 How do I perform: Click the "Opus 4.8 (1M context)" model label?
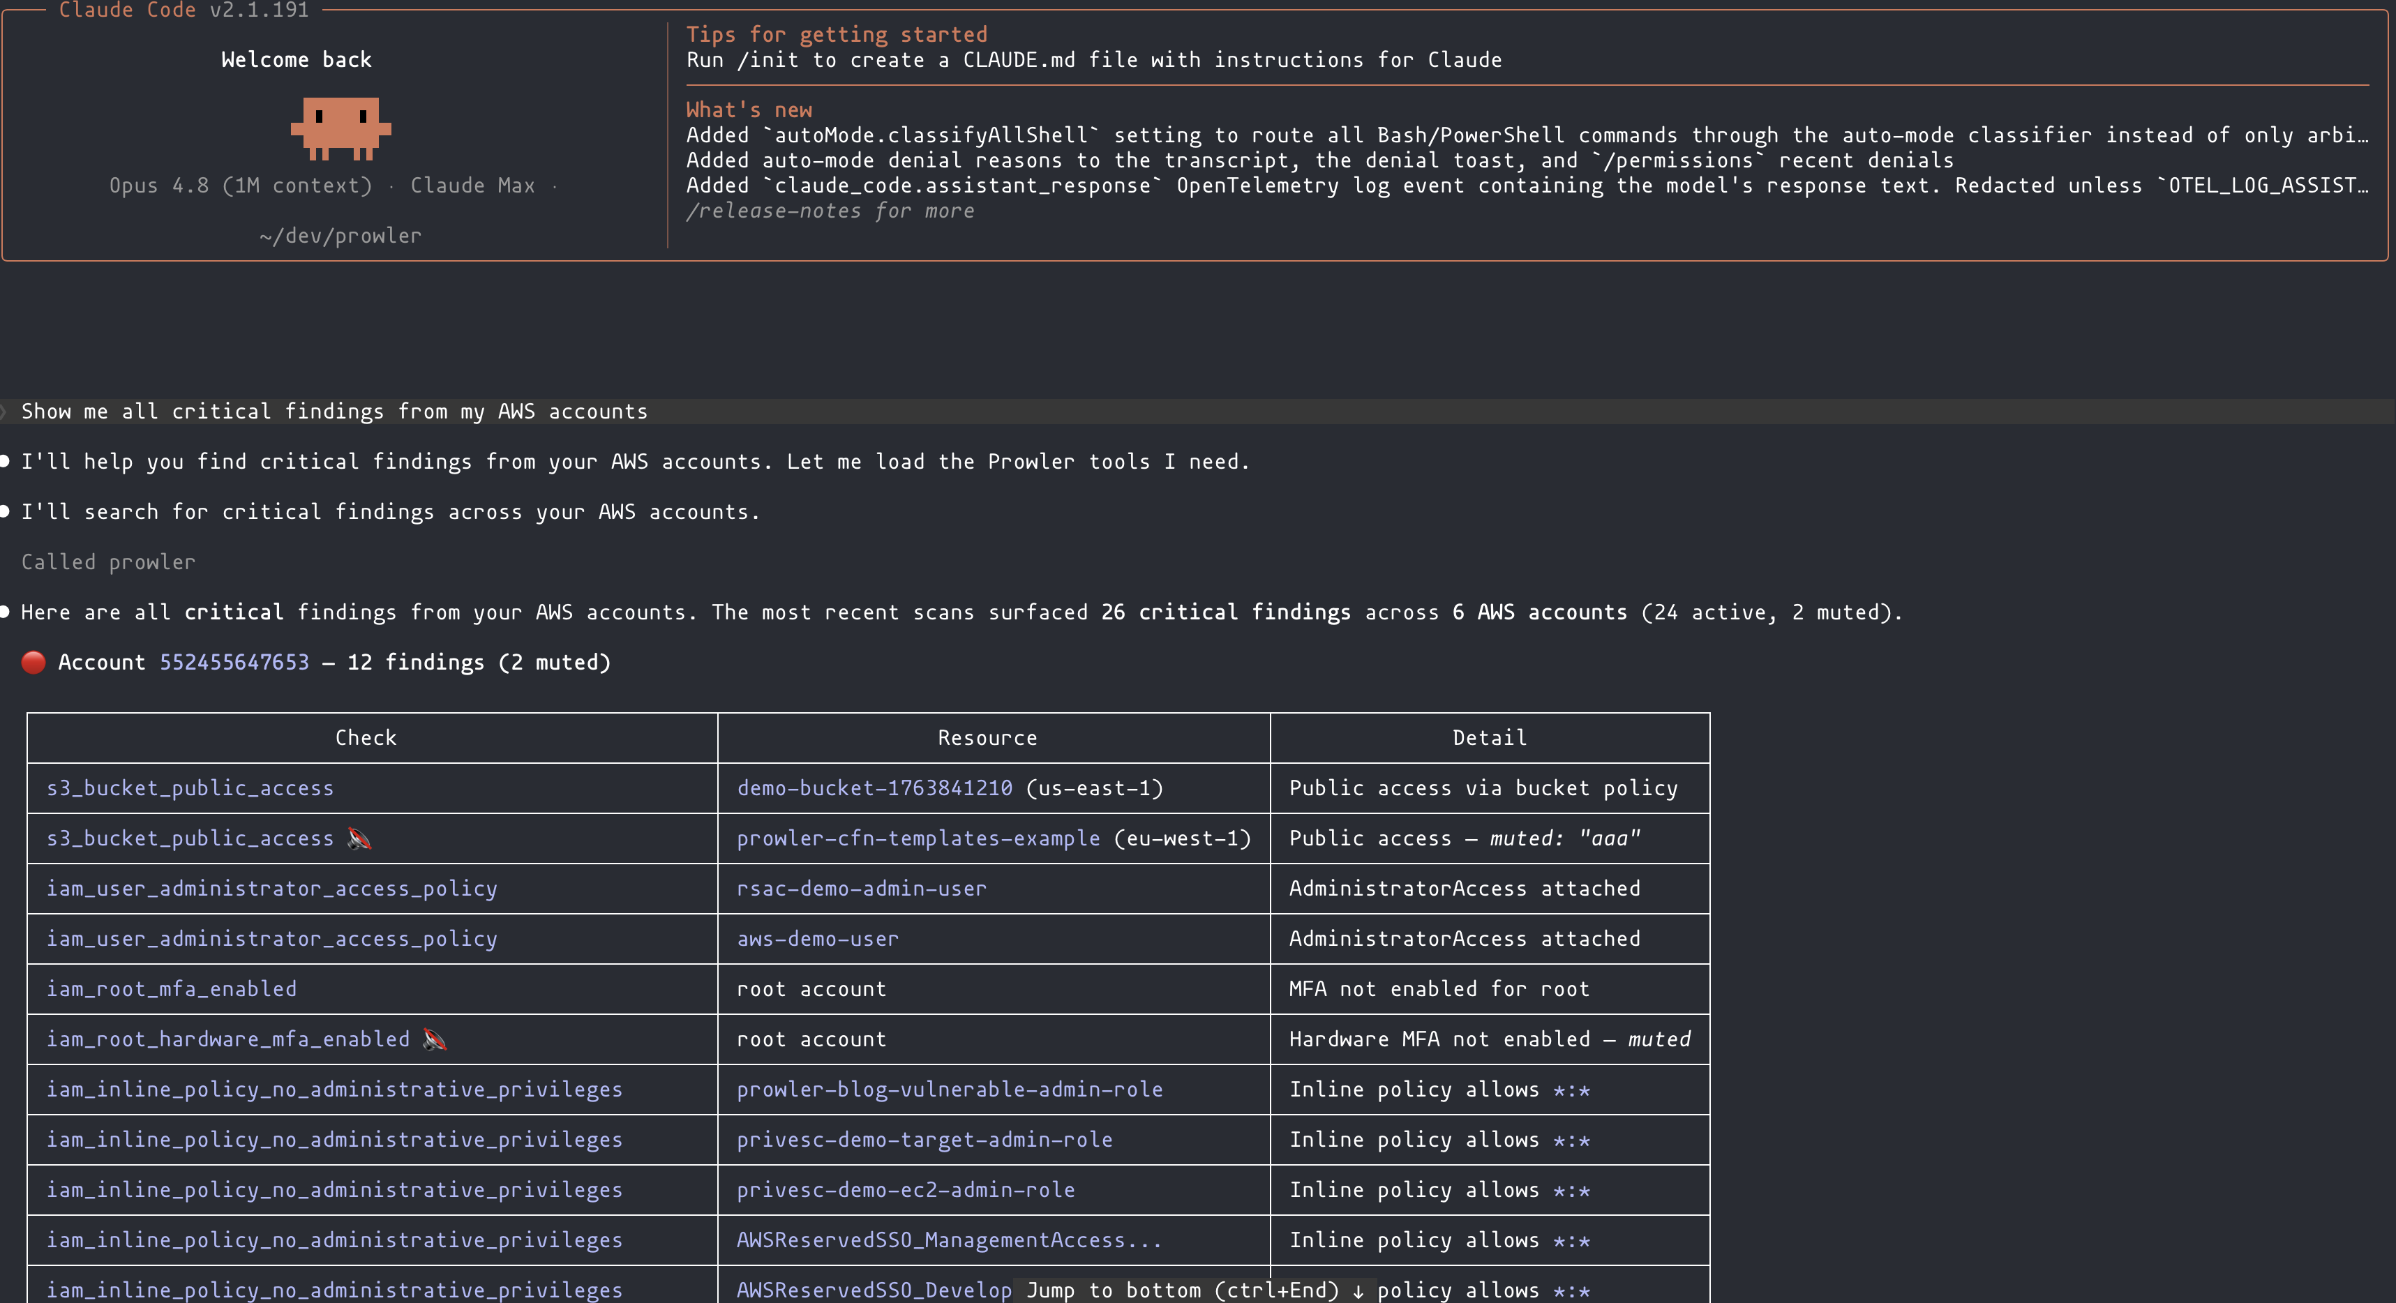pos(240,185)
